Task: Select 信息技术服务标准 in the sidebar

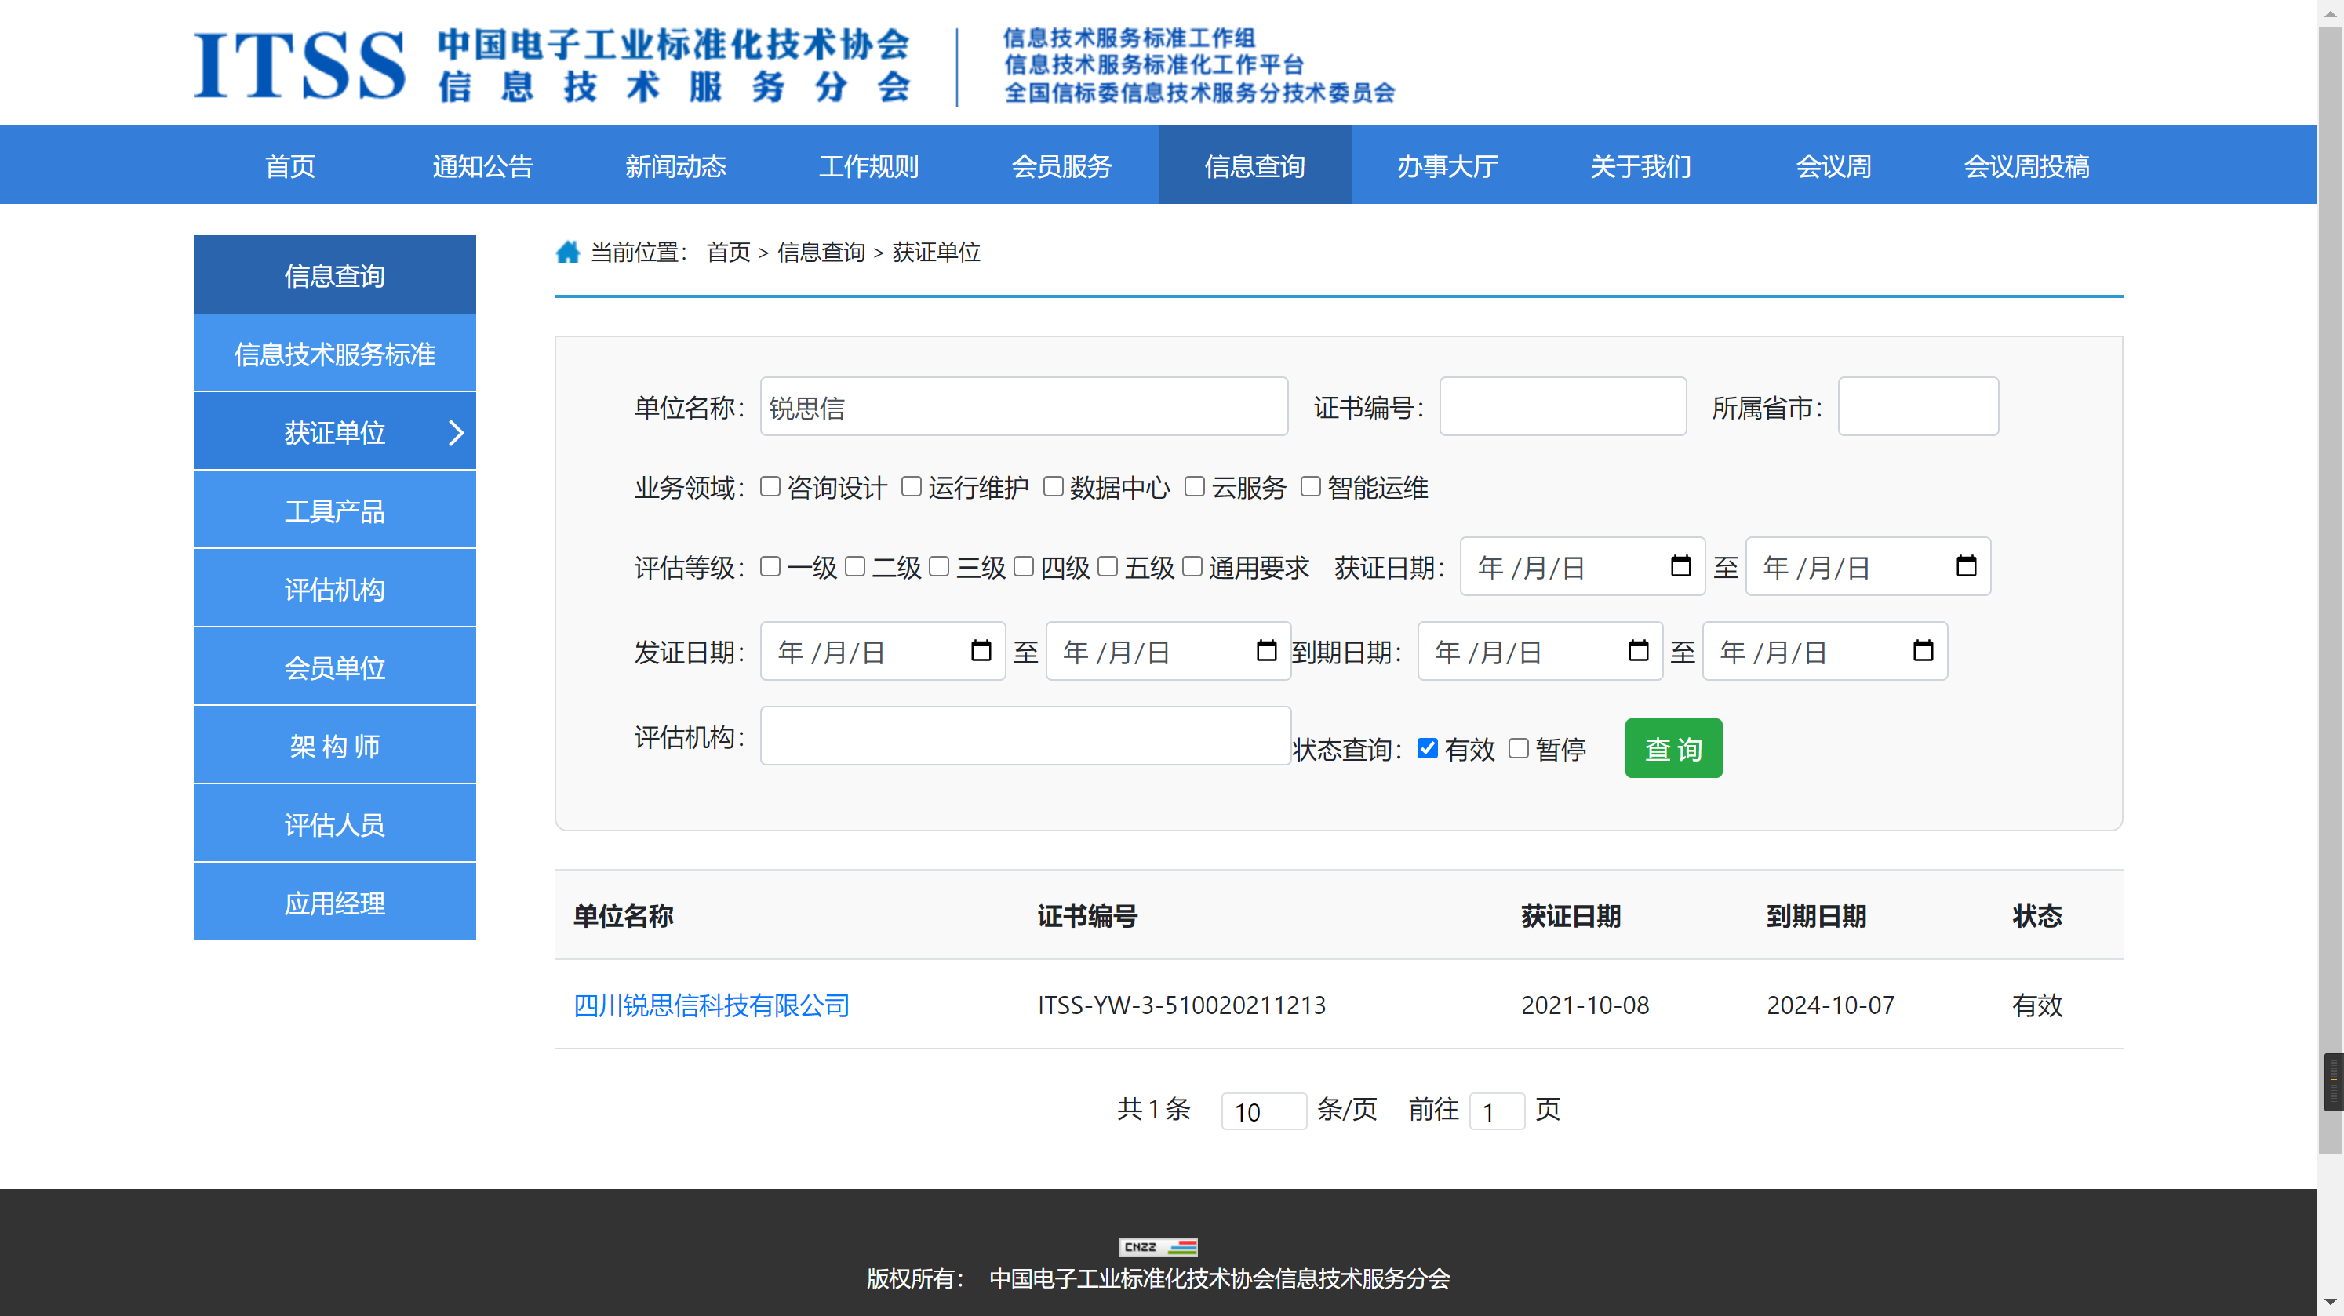Action: pos(334,354)
